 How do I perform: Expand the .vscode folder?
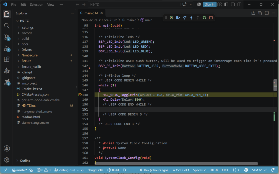[44, 33]
